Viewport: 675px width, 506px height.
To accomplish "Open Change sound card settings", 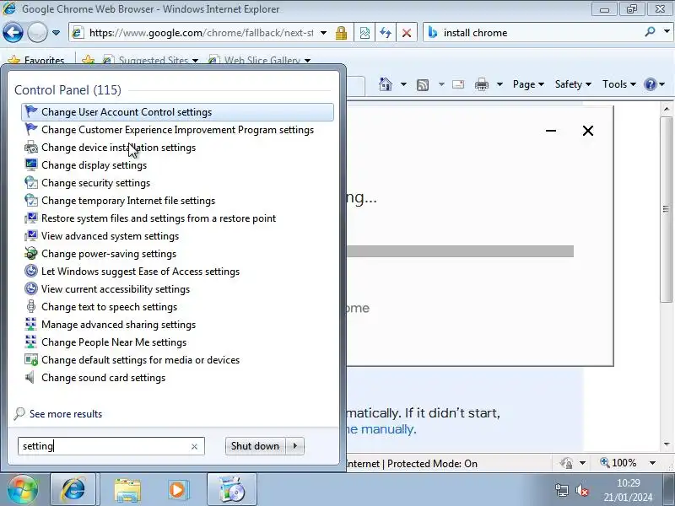I will [x=177, y=377].
